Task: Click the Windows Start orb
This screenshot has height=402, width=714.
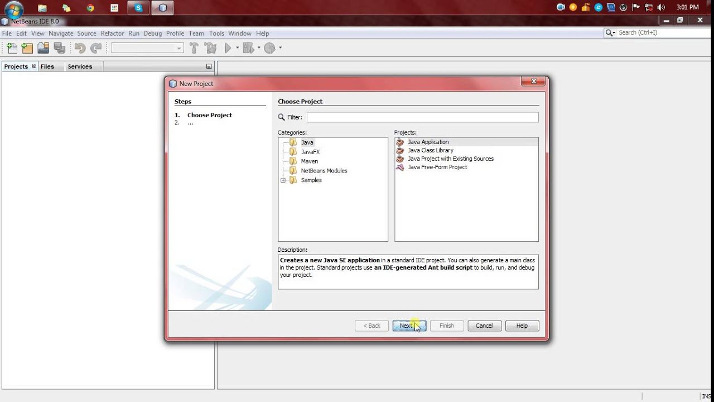Action: [13, 8]
